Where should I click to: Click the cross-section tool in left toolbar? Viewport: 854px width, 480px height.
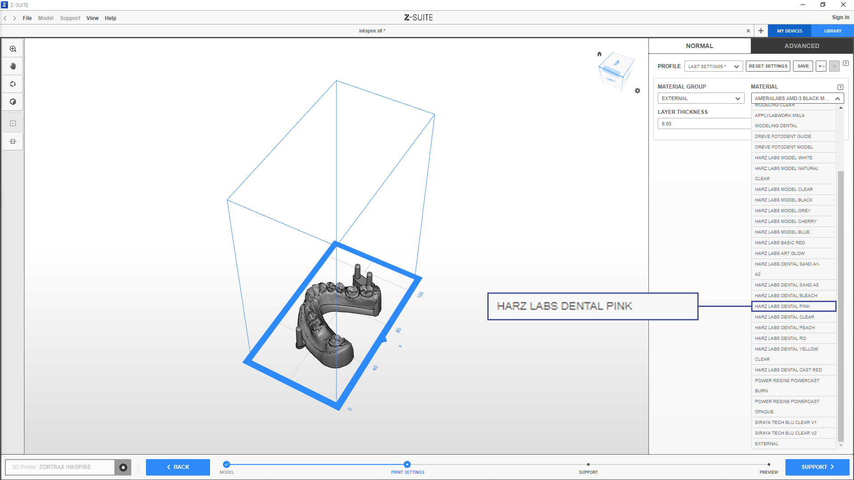13,141
